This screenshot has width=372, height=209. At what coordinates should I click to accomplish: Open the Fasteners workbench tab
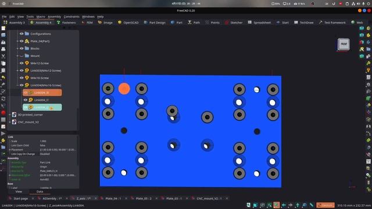point(66,23)
